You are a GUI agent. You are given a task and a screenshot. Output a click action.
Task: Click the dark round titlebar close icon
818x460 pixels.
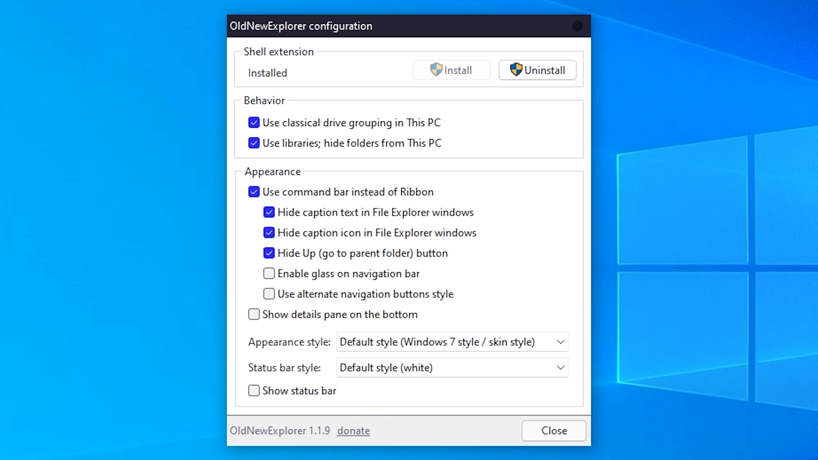click(577, 26)
